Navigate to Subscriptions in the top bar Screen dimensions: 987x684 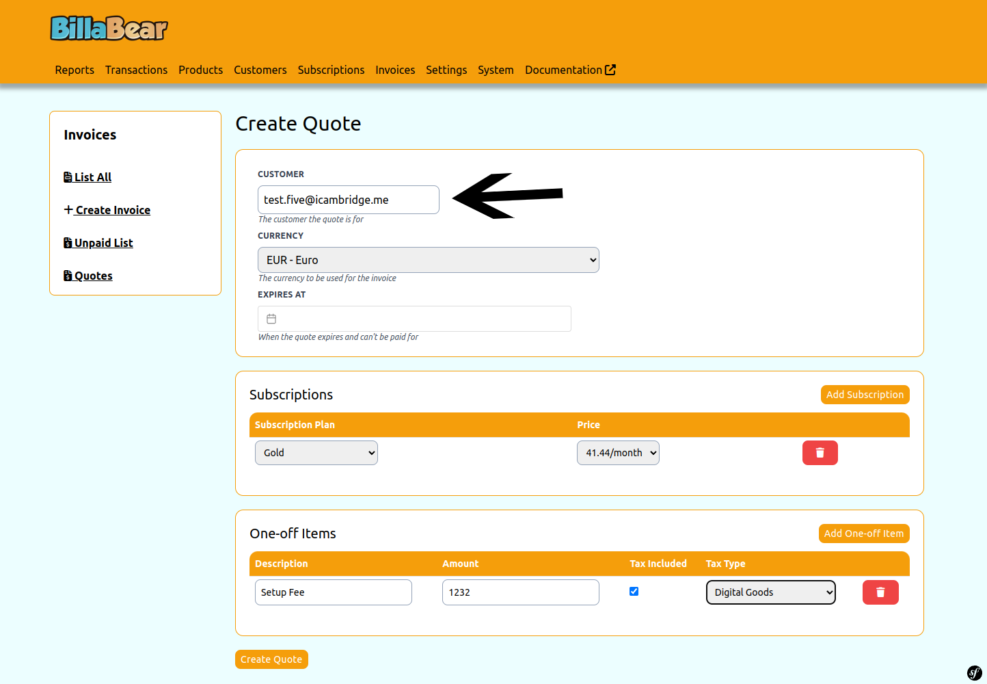click(x=331, y=70)
